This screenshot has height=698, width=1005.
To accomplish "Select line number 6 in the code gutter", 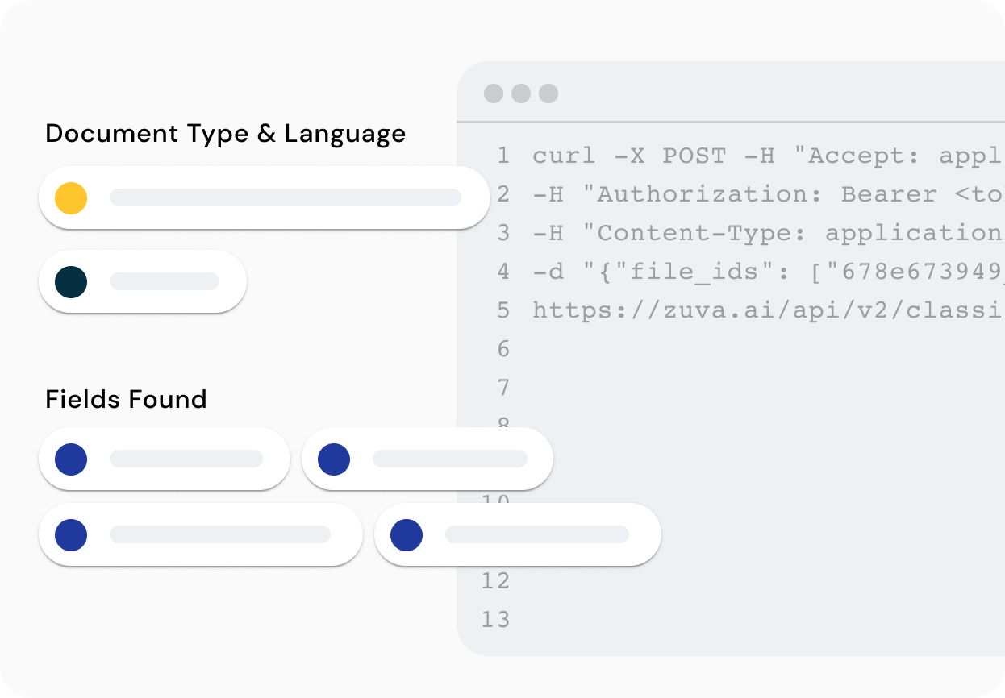I will tap(503, 349).
